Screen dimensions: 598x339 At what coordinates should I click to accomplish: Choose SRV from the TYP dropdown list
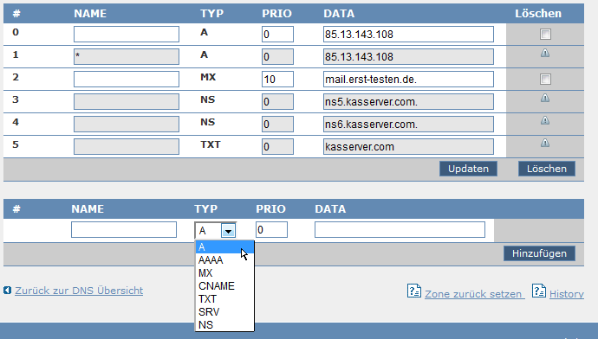point(224,312)
